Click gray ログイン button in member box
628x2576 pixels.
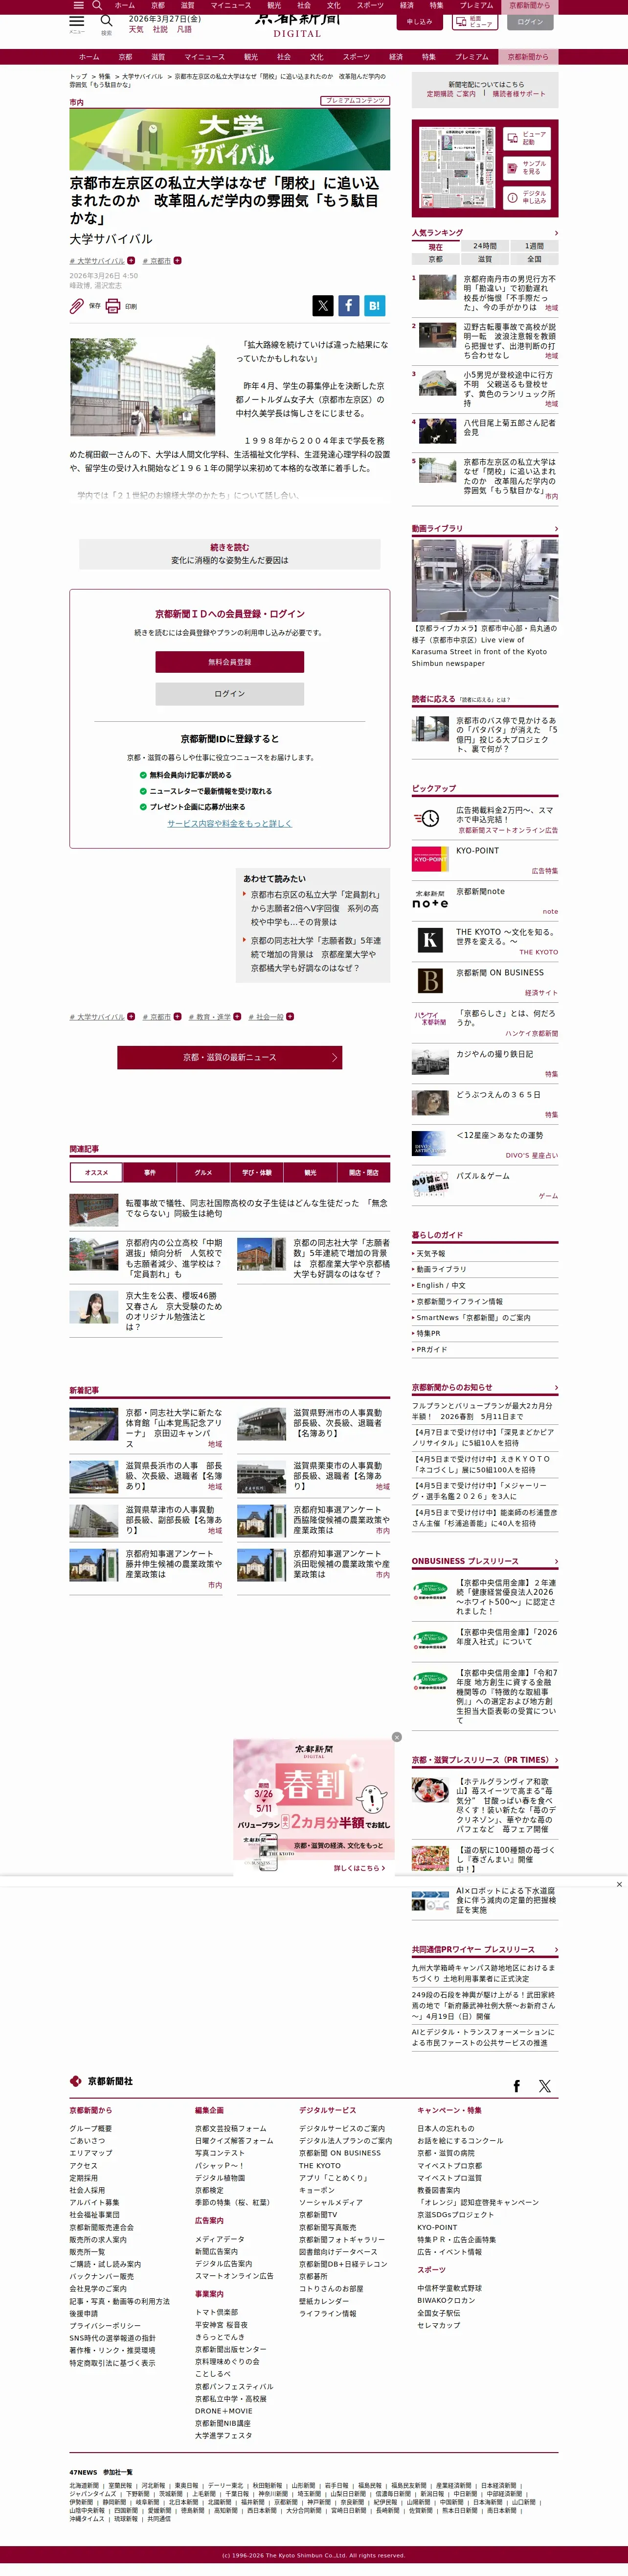click(230, 694)
